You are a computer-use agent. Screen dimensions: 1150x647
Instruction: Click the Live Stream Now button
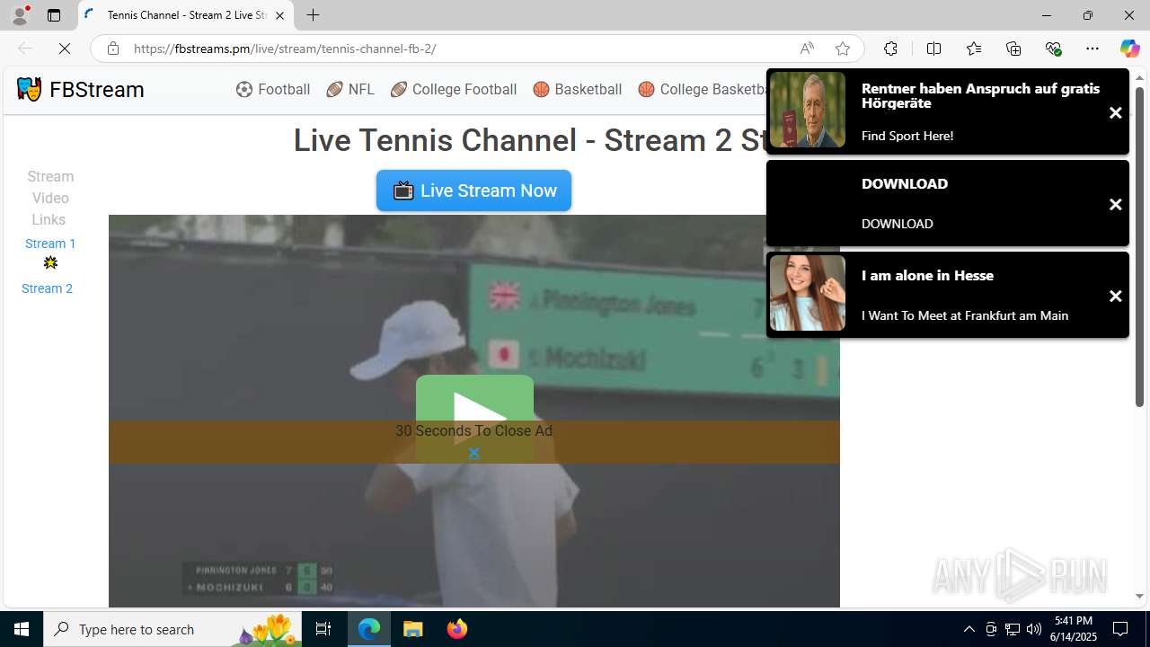pyautogui.click(x=473, y=191)
